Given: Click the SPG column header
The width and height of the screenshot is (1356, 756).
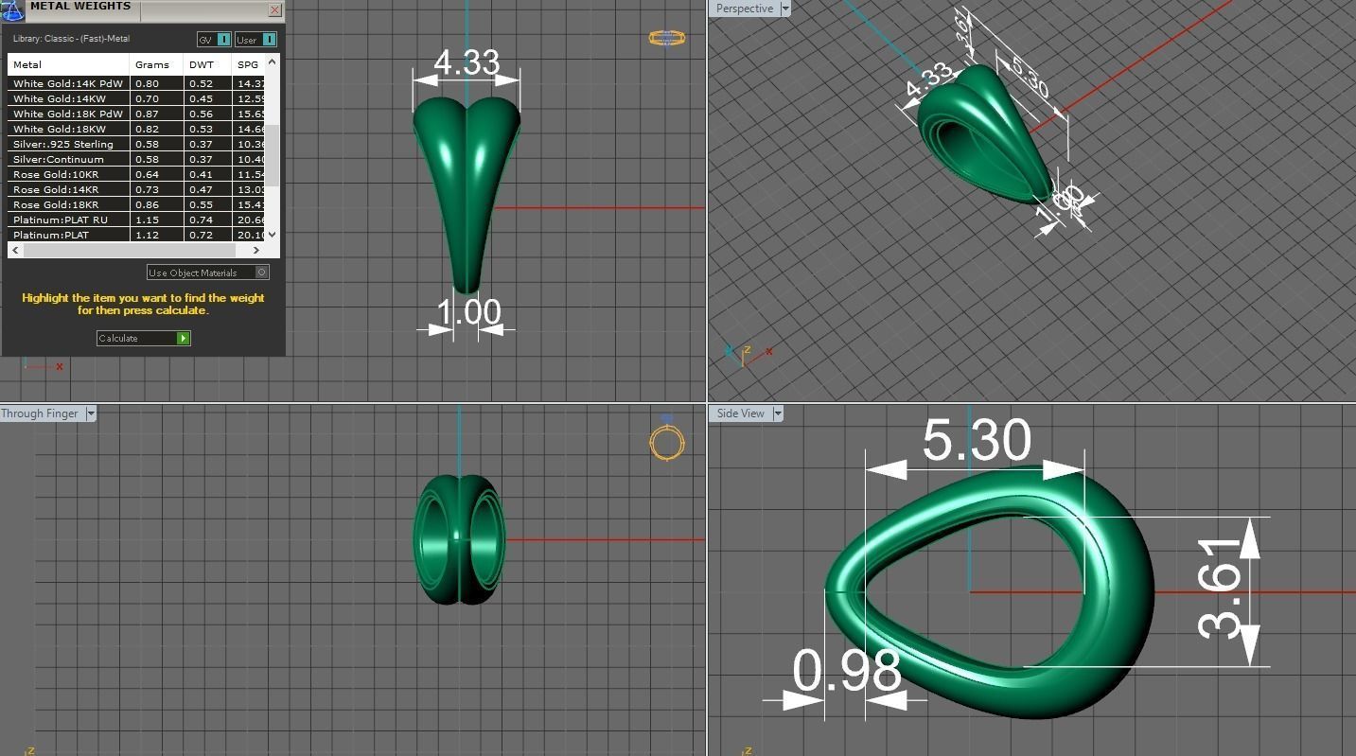Looking at the screenshot, I should point(248,64).
